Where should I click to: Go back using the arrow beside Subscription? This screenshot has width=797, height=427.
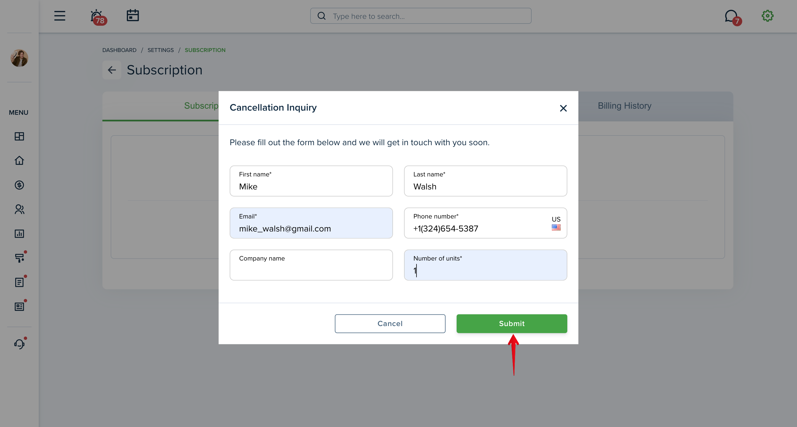[112, 70]
